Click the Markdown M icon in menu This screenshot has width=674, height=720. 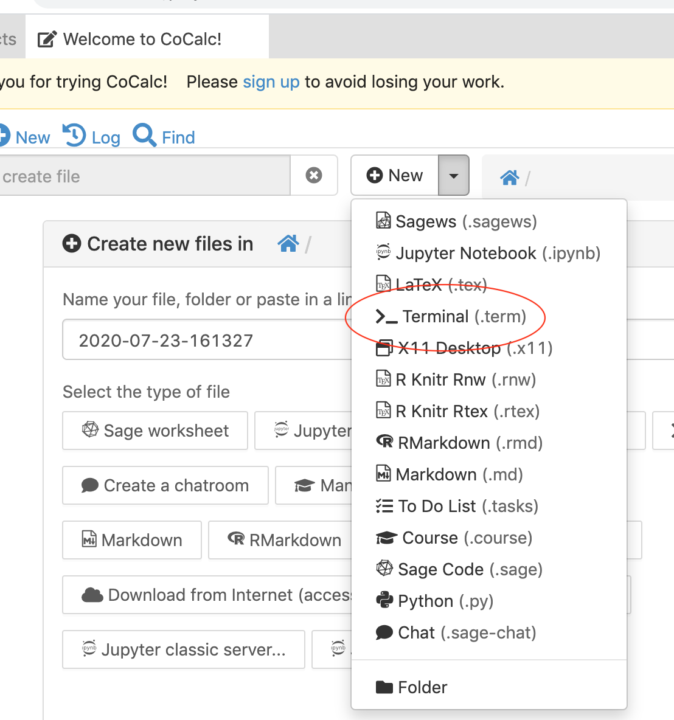[384, 474]
